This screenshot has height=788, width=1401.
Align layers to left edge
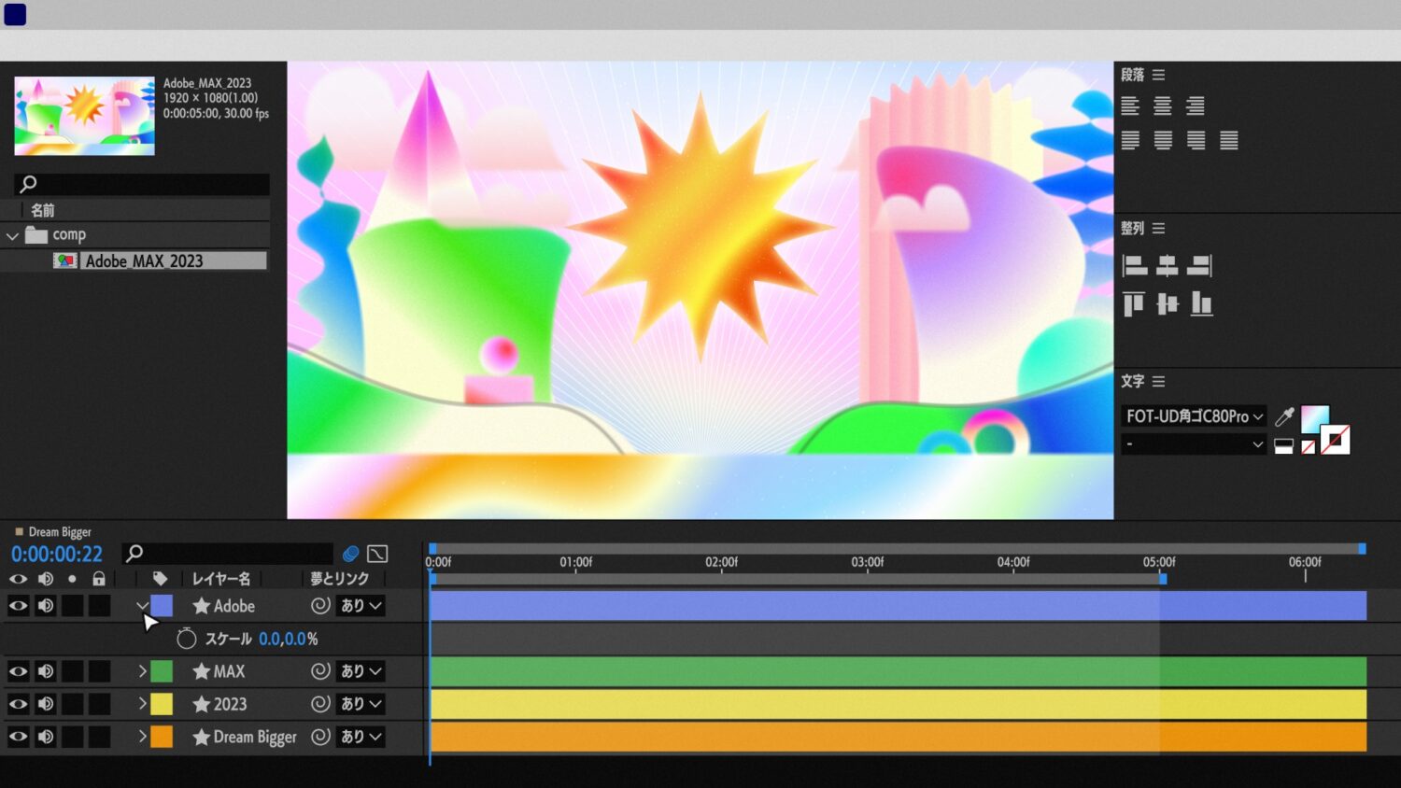coord(1135,266)
